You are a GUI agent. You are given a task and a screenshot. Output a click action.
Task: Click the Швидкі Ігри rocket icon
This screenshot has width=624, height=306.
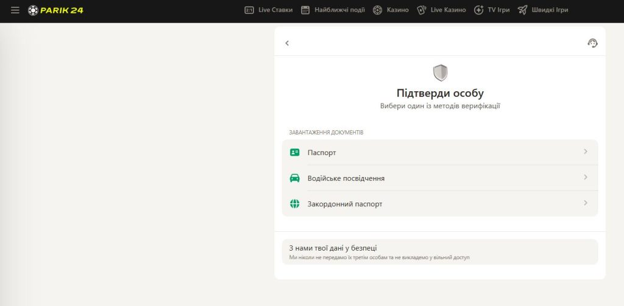522,10
